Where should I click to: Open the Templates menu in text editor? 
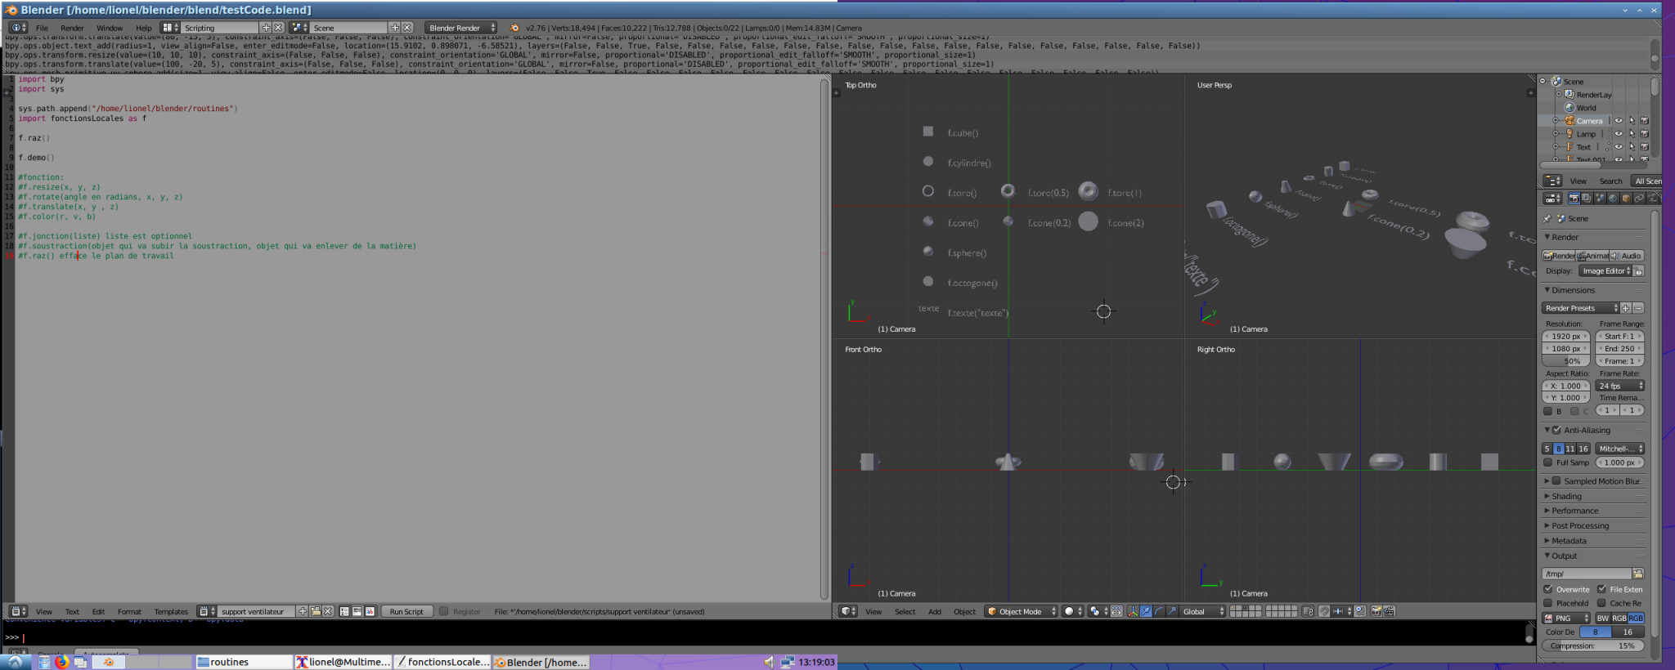tap(171, 611)
